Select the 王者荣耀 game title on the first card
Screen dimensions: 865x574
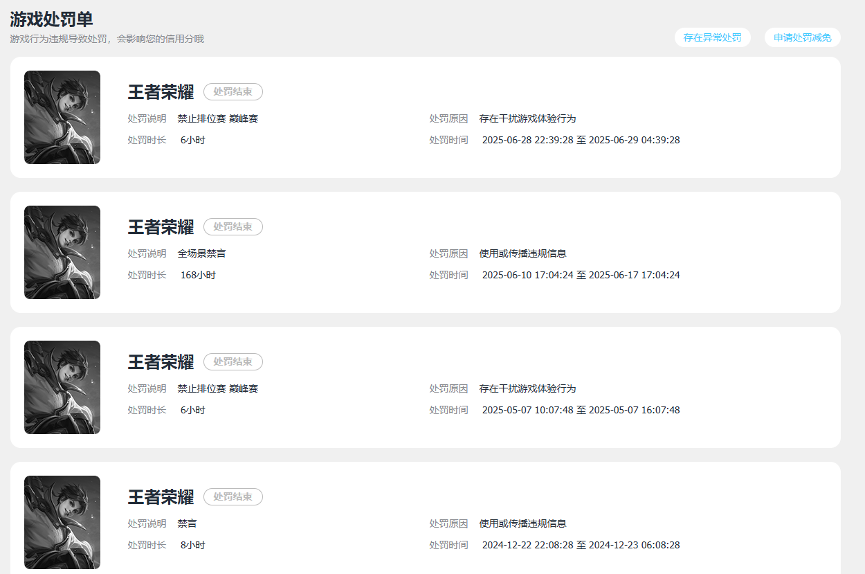coord(161,91)
